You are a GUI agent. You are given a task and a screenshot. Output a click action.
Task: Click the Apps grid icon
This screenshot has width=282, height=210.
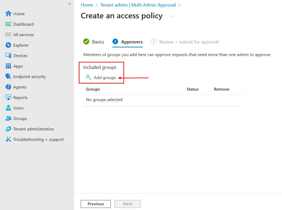(8, 66)
